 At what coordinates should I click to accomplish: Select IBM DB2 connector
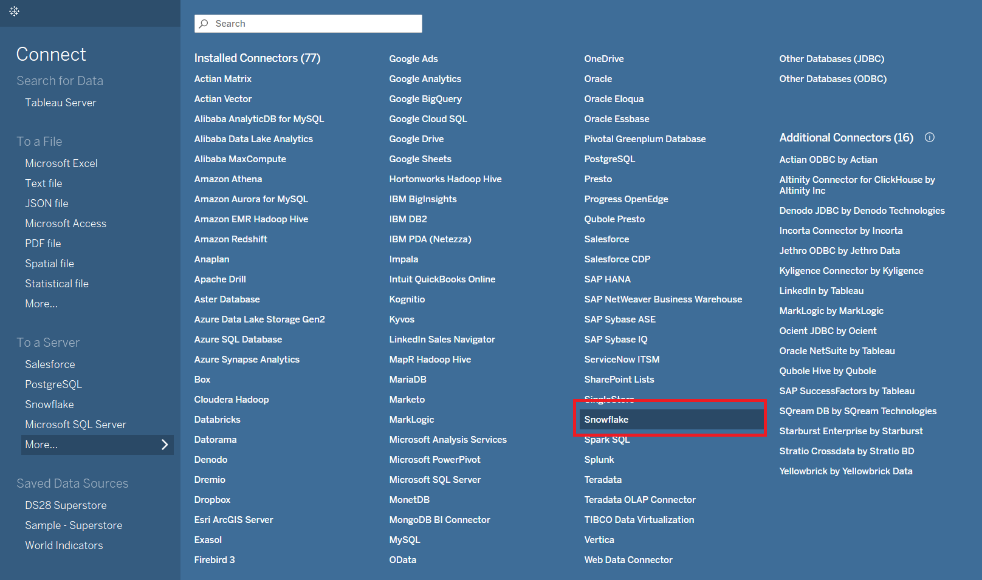408,219
